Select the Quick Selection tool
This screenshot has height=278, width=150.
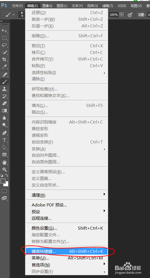4,52
